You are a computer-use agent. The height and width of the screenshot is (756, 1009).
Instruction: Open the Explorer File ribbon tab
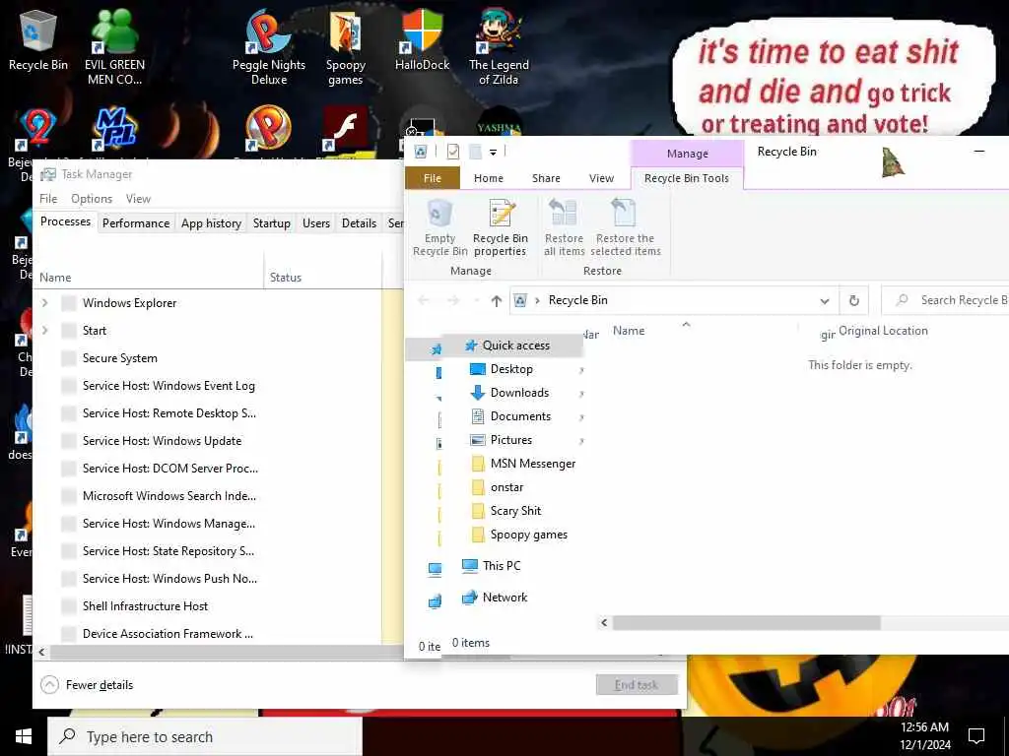tap(433, 178)
